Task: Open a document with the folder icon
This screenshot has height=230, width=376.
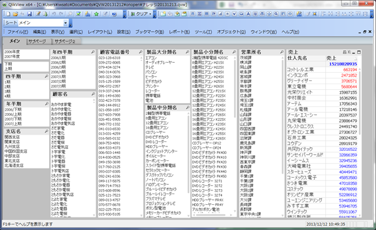Action: pyautogui.click(x=15, y=14)
